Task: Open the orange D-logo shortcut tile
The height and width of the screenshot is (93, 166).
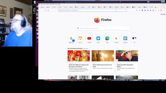Action: (x=80, y=38)
